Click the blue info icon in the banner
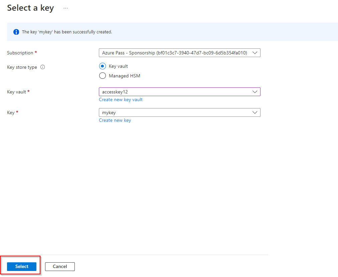This screenshot has width=338, height=277. point(16,32)
